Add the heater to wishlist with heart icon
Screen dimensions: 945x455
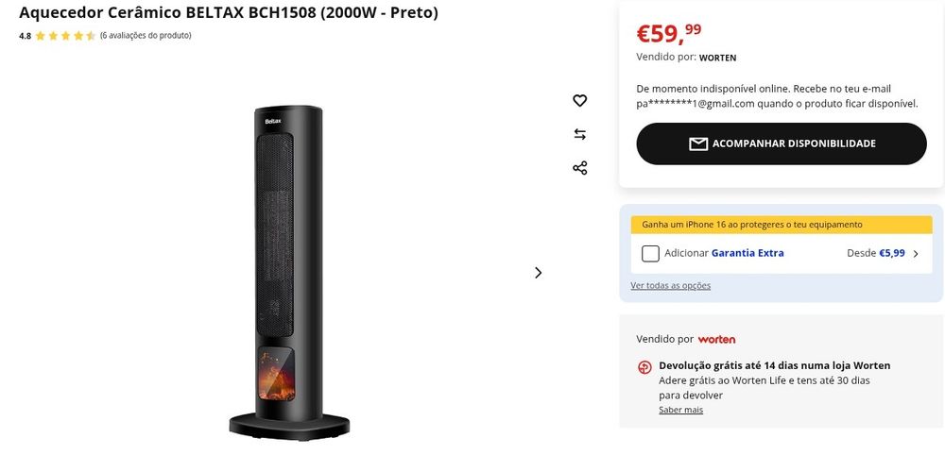(580, 101)
